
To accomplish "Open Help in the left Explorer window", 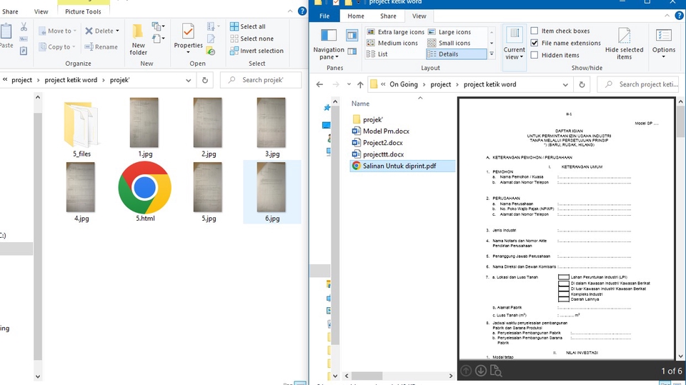I will [x=302, y=11].
